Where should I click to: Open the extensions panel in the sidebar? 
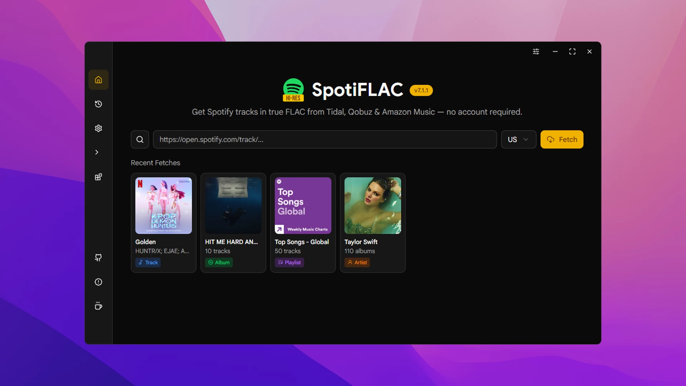point(98,177)
